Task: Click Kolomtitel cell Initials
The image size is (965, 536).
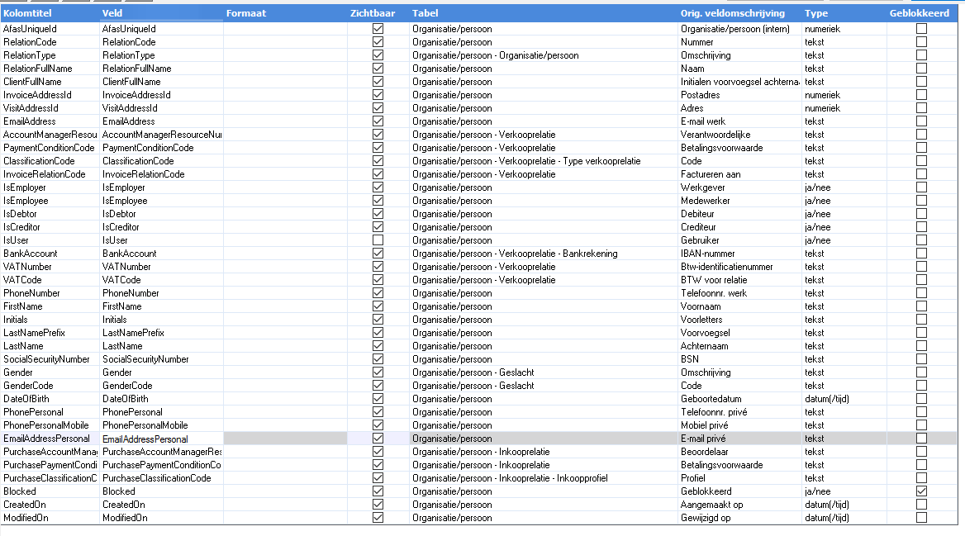Action: [x=50, y=320]
